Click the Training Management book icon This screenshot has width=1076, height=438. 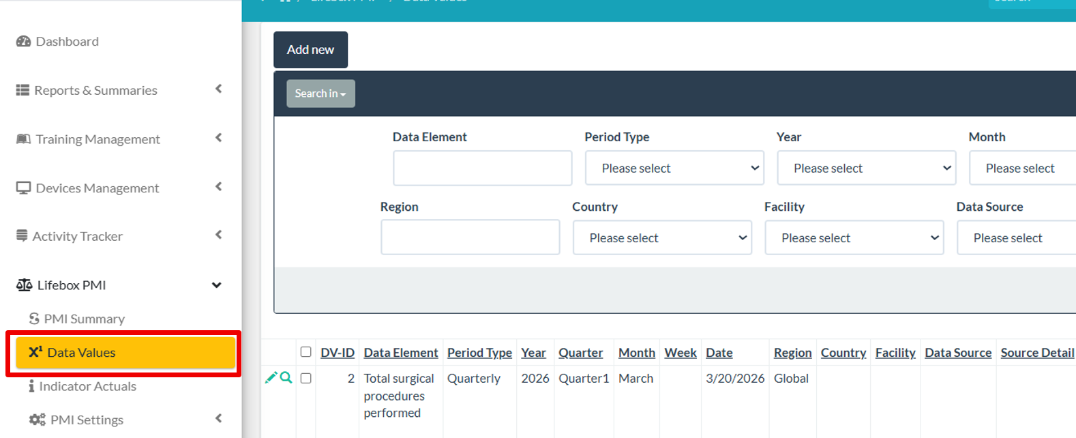(x=23, y=139)
